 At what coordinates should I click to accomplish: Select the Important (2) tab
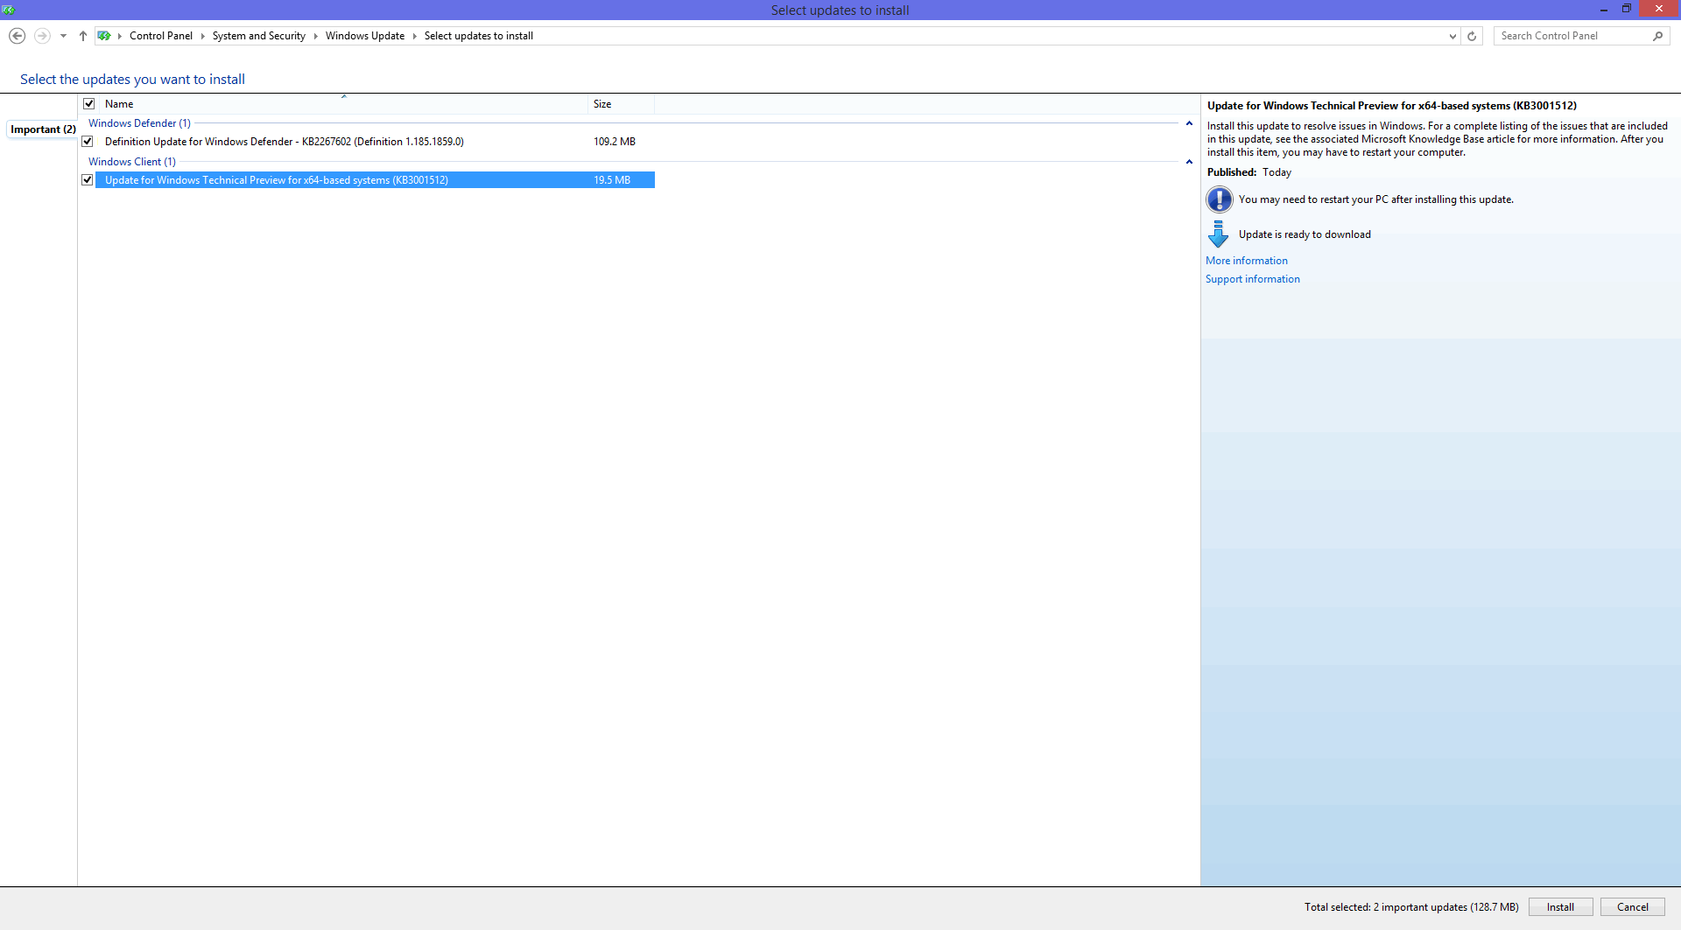[43, 129]
